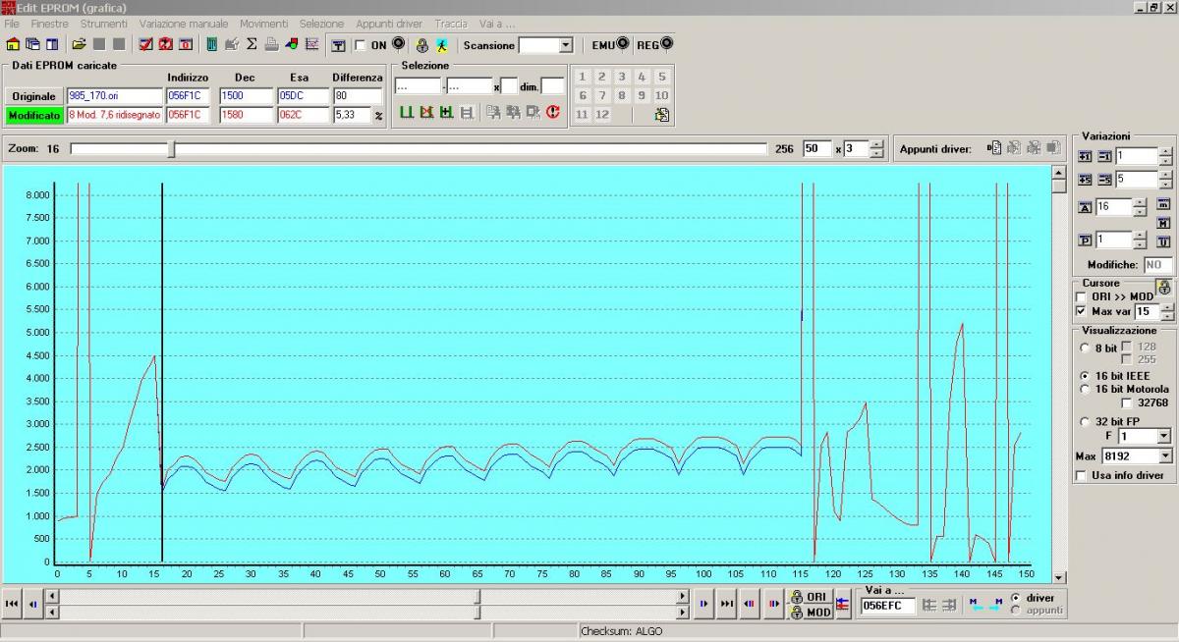Viewport: 1179px width, 642px height.
Task: Click the EMU round indicator button
Action: (x=623, y=43)
